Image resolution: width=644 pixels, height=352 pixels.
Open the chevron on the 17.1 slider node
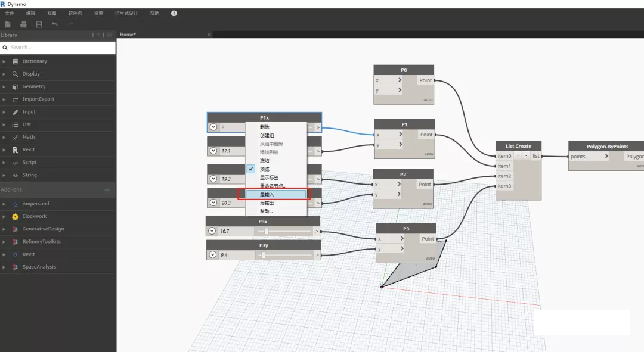[x=213, y=151]
